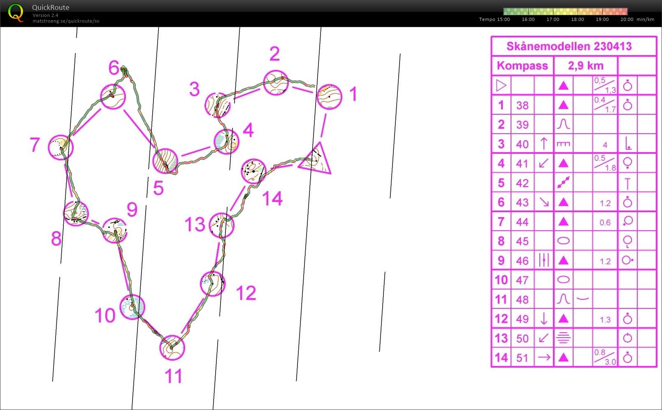Click the cliff symbol in control row 3
The width and height of the screenshot is (662, 410).
tap(563, 144)
